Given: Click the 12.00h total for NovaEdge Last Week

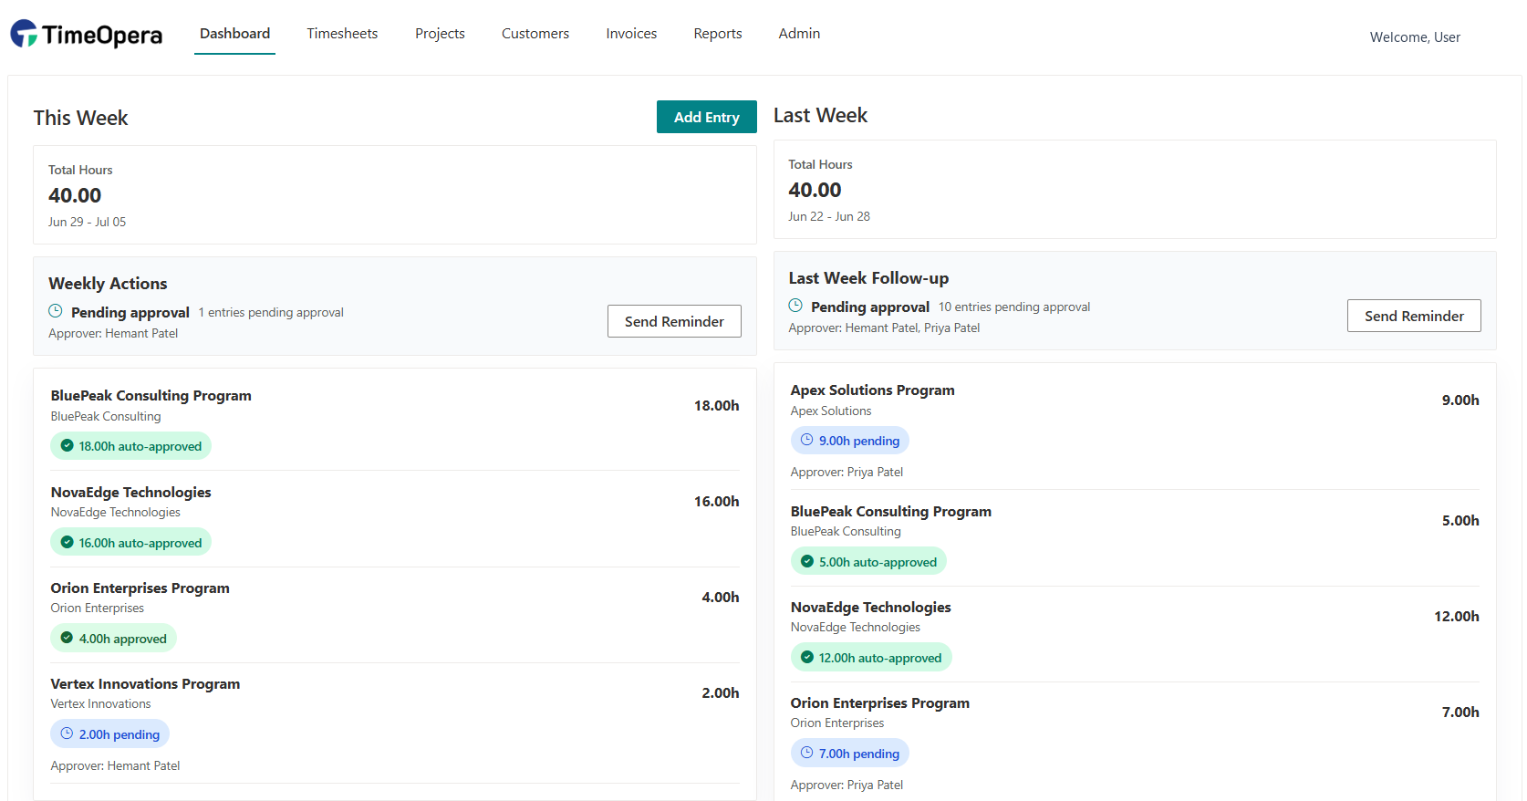Looking at the screenshot, I should point(1457,616).
